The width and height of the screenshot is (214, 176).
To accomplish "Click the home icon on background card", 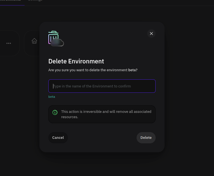I will (x=34, y=41).
